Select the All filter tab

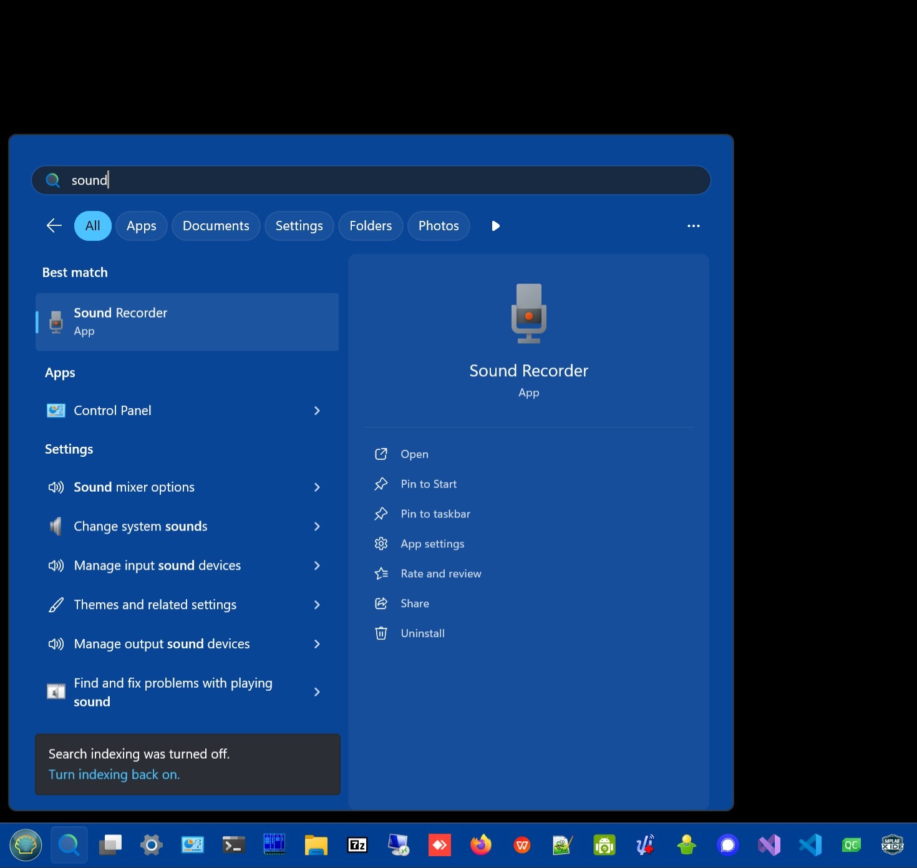click(x=93, y=226)
